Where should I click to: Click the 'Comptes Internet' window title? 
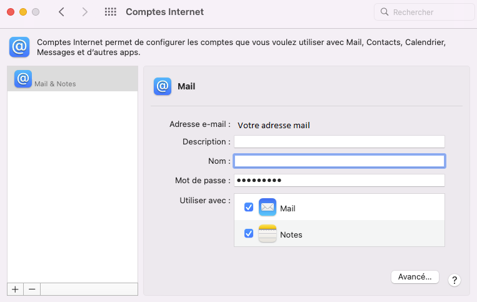(164, 12)
